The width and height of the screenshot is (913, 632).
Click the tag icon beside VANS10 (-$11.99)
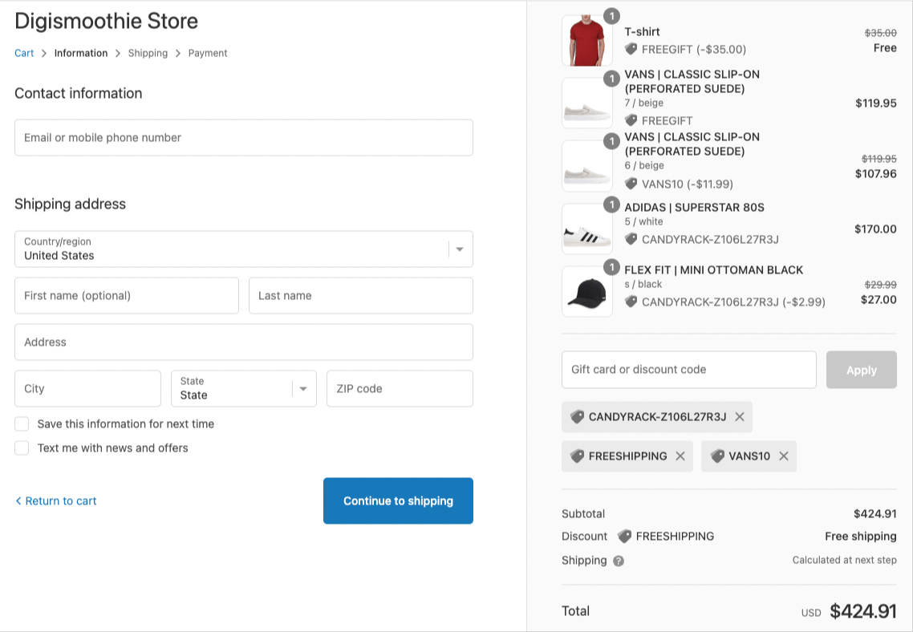click(x=631, y=184)
